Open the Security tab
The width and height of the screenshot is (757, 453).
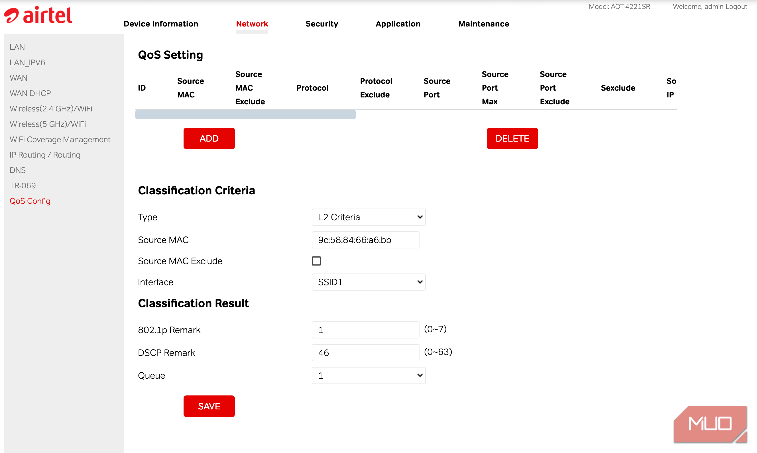[322, 24]
